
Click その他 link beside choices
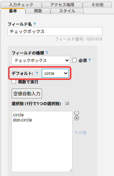pos(81,133)
